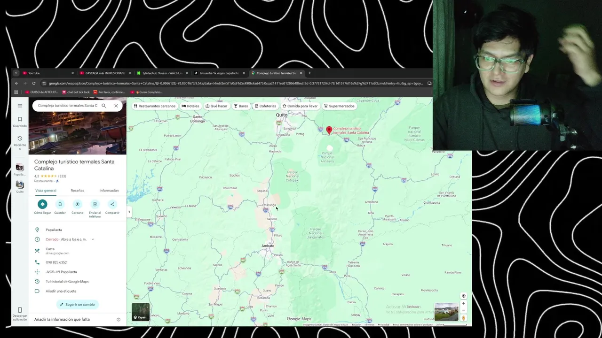Screen dimensions: 602x338
Task: Click the Bares filter chip
Action: [241, 106]
